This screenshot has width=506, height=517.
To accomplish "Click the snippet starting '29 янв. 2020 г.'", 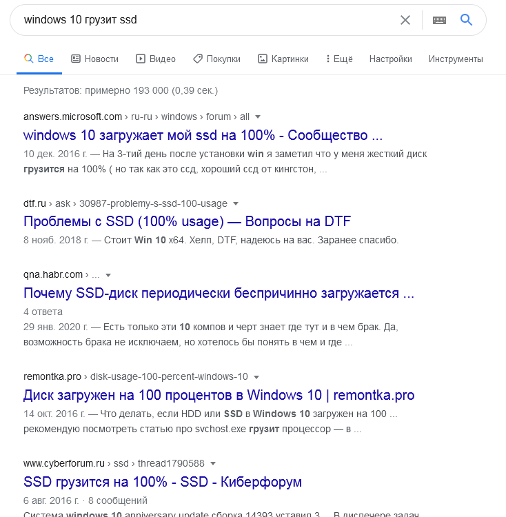I will pyautogui.click(x=211, y=334).
